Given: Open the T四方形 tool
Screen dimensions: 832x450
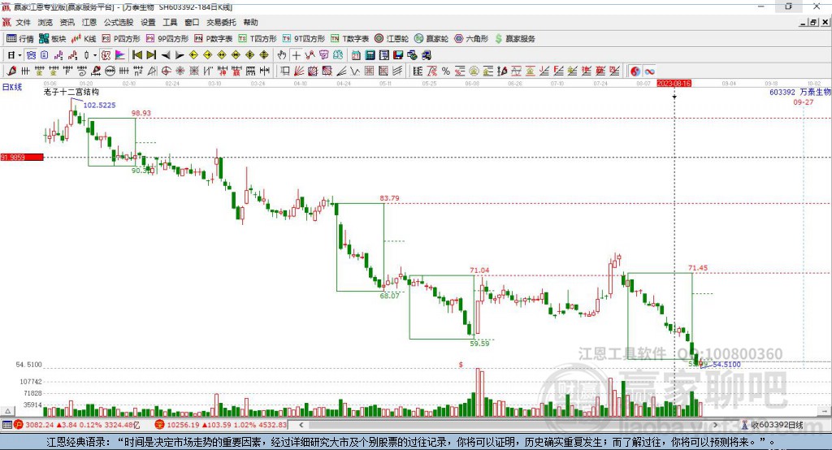Looking at the screenshot, I should point(258,39).
